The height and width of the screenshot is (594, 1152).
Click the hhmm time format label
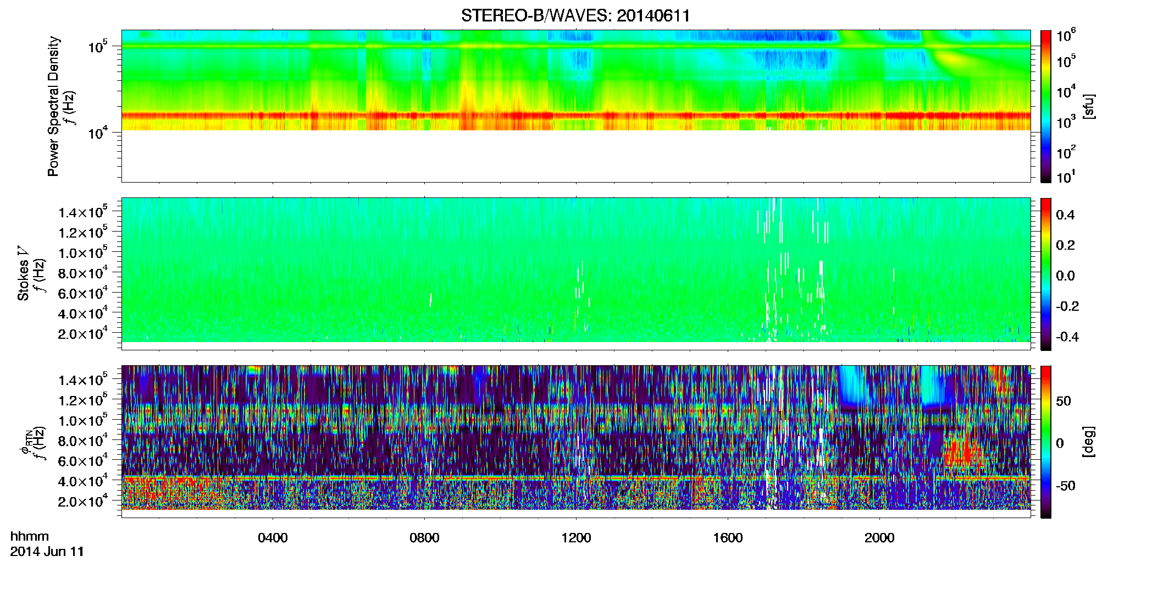pyautogui.click(x=30, y=536)
